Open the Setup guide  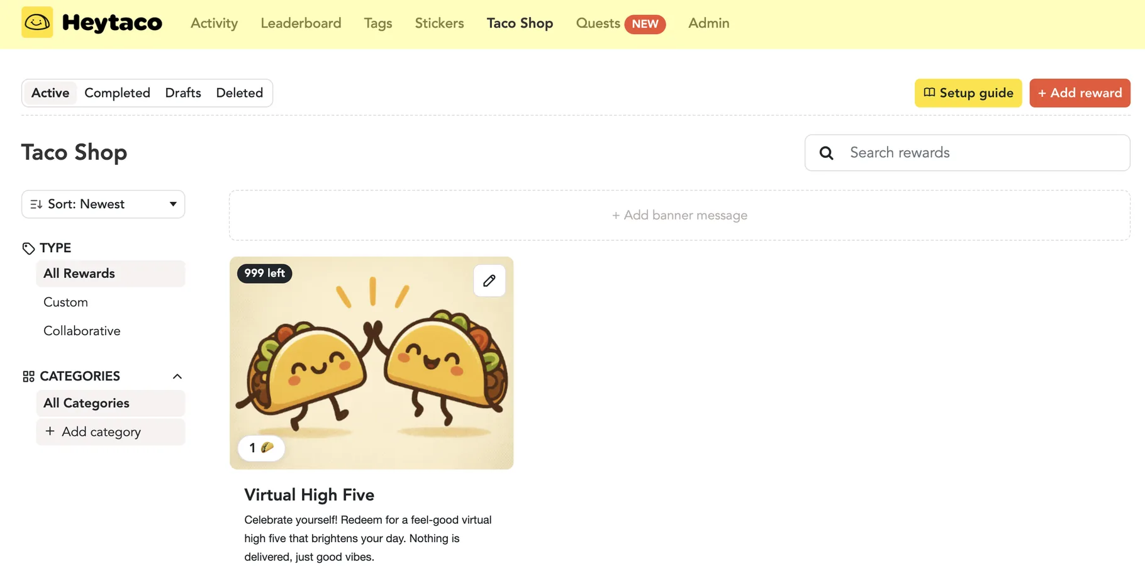tap(968, 93)
